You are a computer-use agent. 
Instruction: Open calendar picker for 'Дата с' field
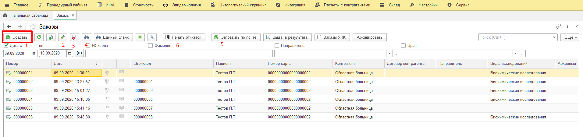pos(34,53)
